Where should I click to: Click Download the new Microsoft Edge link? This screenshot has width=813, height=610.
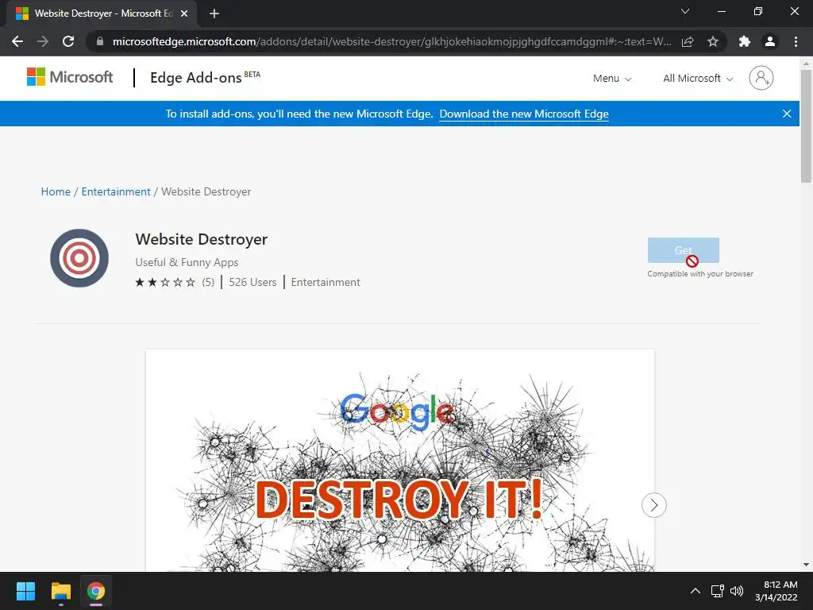coord(524,114)
